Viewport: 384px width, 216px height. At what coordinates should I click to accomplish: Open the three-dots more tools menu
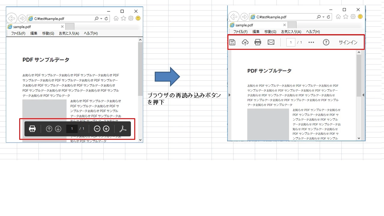(x=311, y=42)
